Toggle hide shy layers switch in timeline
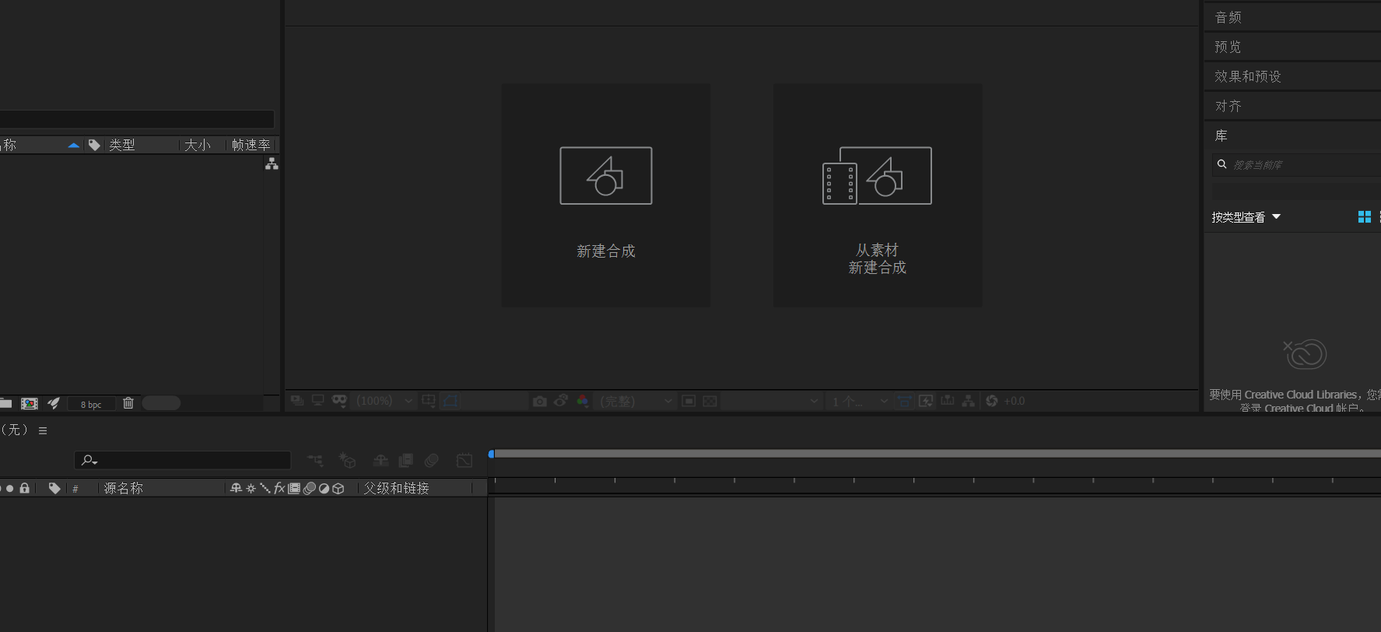This screenshot has height=632, width=1381. pos(380,461)
